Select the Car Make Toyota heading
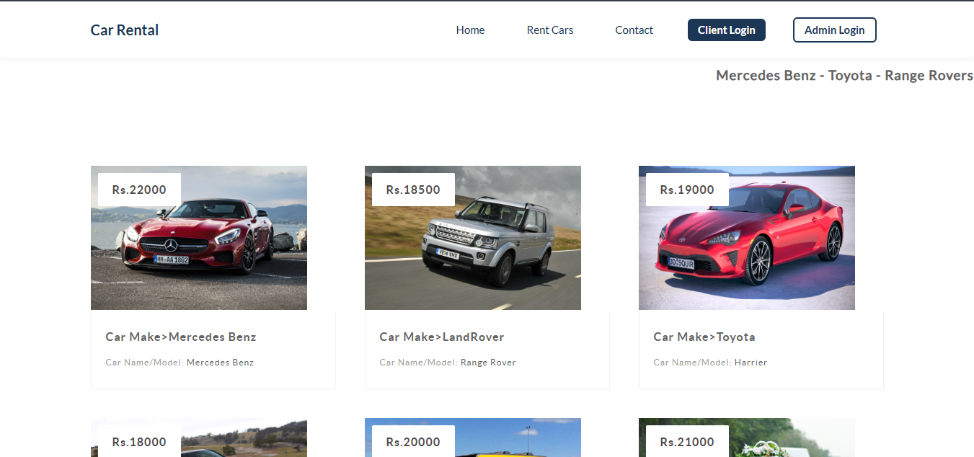This screenshot has height=457, width=974. [704, 337]
